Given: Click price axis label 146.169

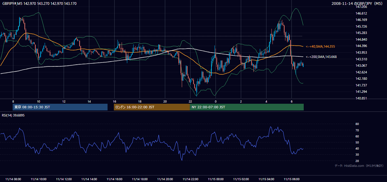Looking at the screenshot, I should tap(362, 20).
